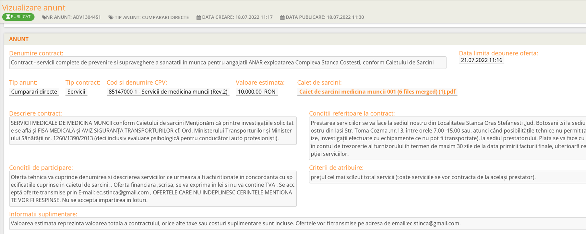Click the Conditii de participare text box
Image resolution: width=586 pixels, height=234 pixels.
point(153,189)
